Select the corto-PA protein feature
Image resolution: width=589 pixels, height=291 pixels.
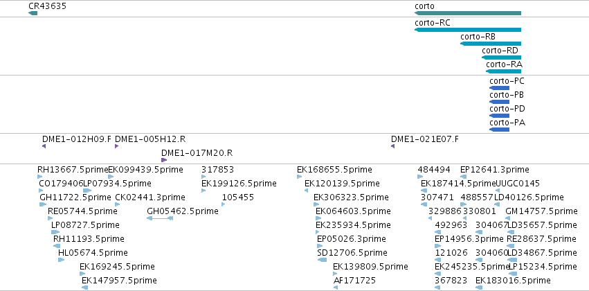point(499,130)
